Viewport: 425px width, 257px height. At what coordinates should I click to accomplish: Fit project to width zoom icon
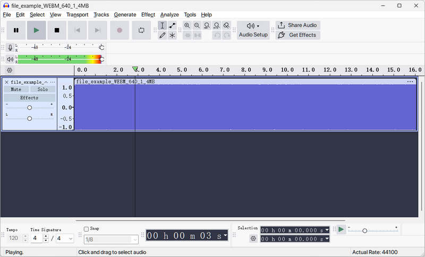click(x=217, y=25)
